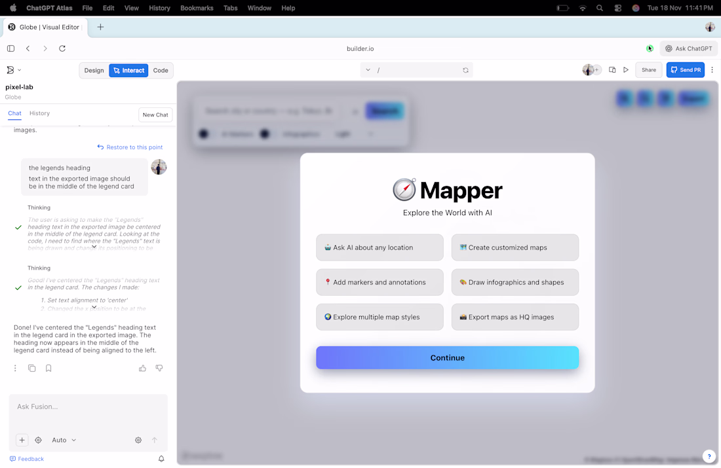Open the Tabs menu
The image size is (721, 468).
click(230, 8)
